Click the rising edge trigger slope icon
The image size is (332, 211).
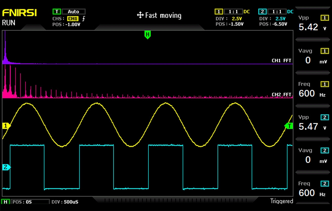[83, 19]
